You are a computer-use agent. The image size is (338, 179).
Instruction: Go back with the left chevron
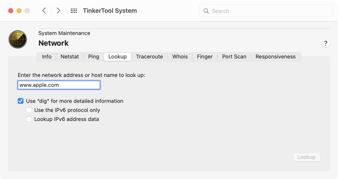[x=44, y=11]
